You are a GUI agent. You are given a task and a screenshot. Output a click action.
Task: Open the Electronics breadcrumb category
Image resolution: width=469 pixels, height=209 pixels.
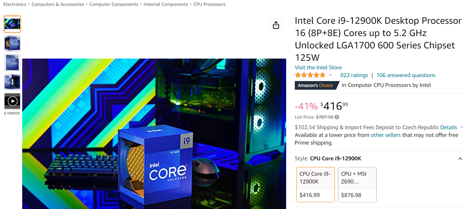click(15, 4)
